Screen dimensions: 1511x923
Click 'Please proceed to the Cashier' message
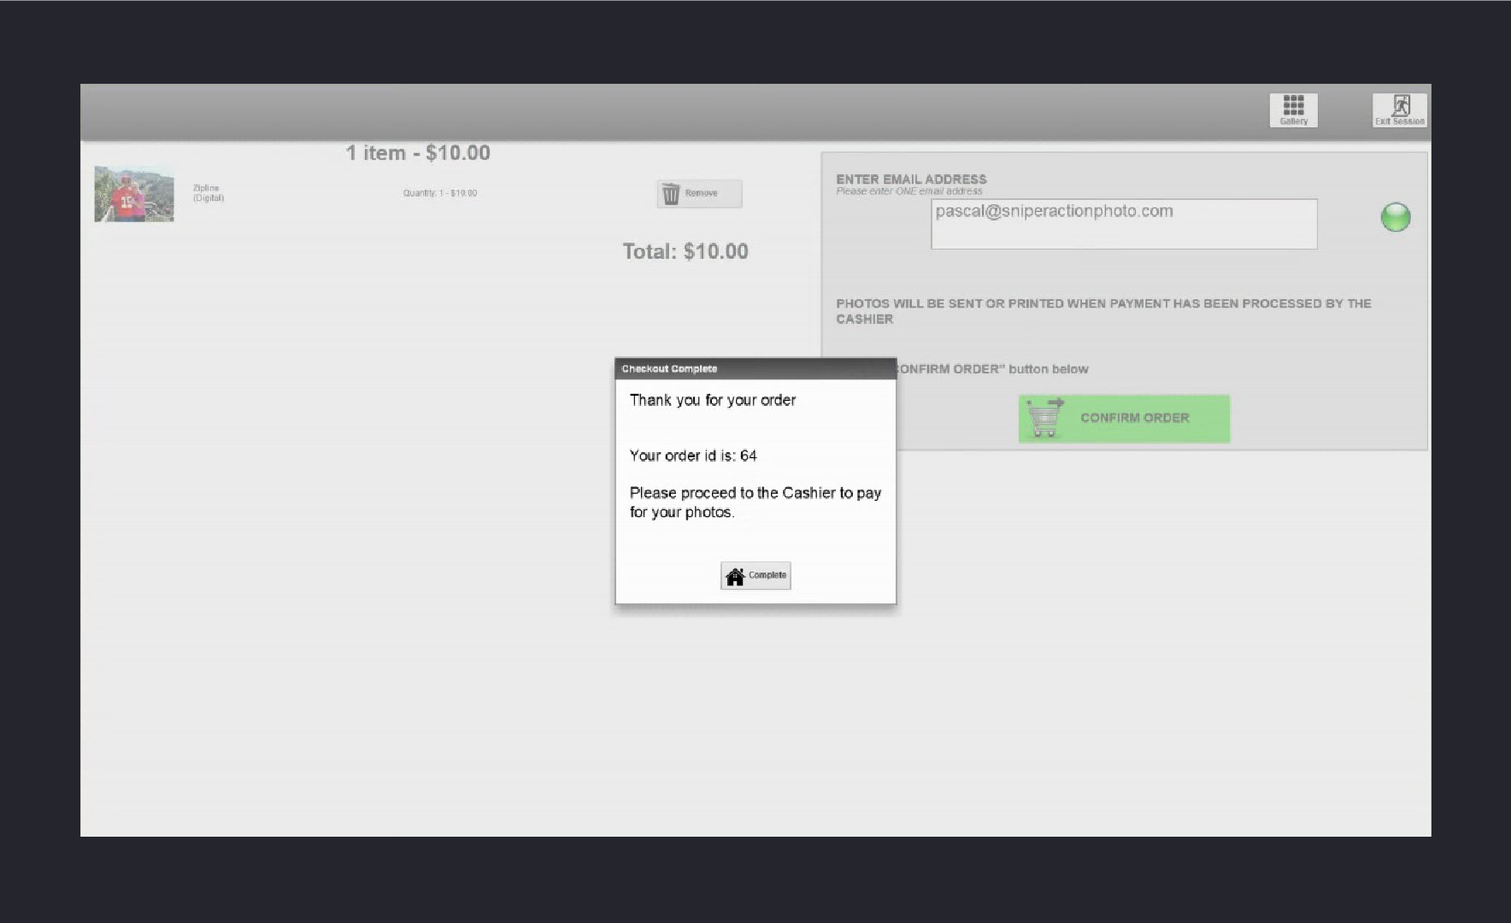coord(755,503)
